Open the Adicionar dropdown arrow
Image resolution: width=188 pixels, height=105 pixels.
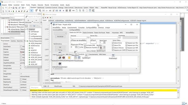(x=32, y=22)
